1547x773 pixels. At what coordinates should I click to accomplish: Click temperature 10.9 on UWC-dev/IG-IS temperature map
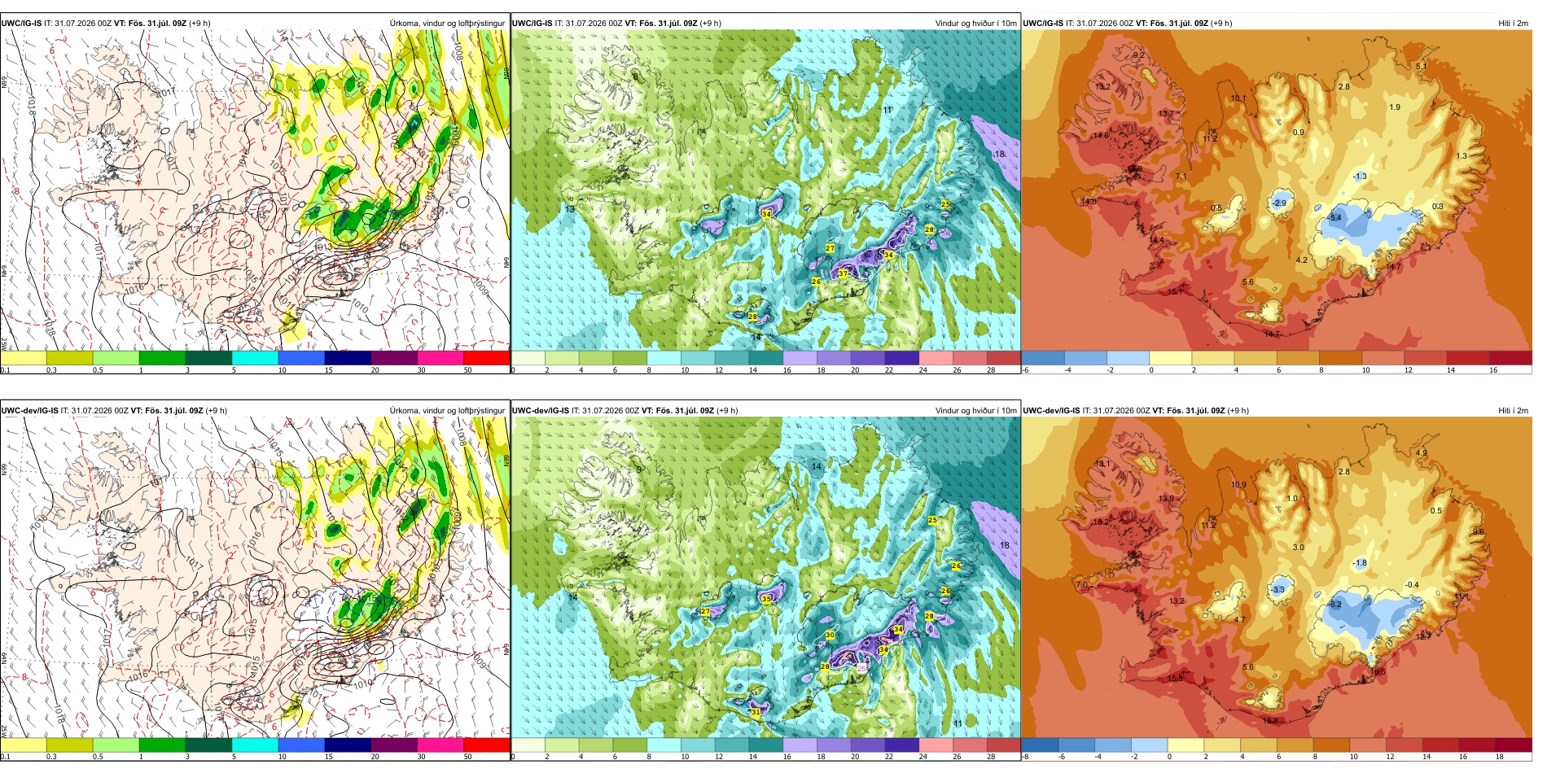1238,484
